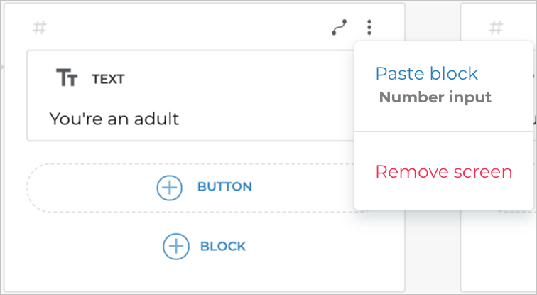Viewport: 537px width, 295px height.
Task: Click the BUTTON label to add a button
Action: (224, 188)
